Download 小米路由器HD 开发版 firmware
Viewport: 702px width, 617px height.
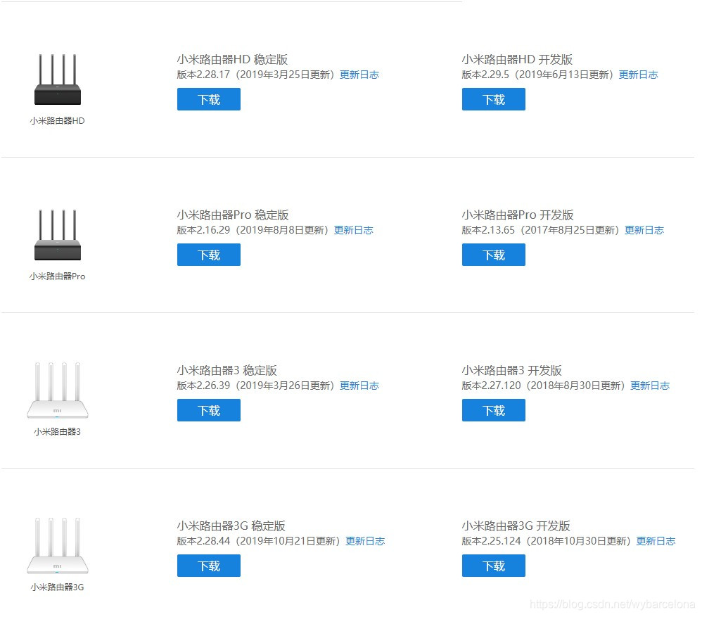click(493, 99)
